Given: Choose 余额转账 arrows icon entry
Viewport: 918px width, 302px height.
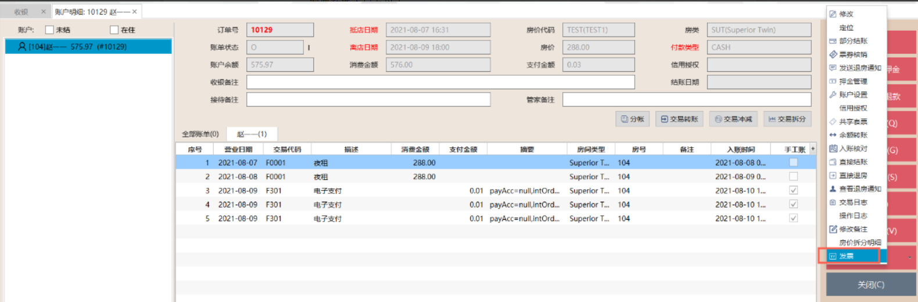Looking at the screenshot, I should (833, 135).
